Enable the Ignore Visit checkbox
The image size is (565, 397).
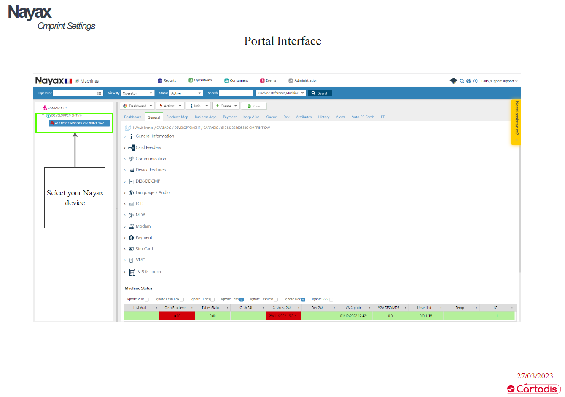click(x=147, y=300)
